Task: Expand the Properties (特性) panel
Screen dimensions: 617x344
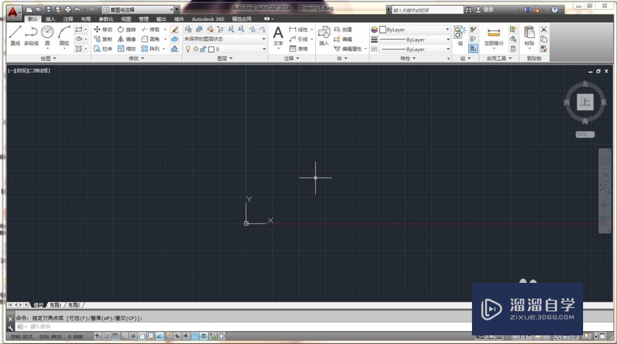Action: click(x=408, y=58)
